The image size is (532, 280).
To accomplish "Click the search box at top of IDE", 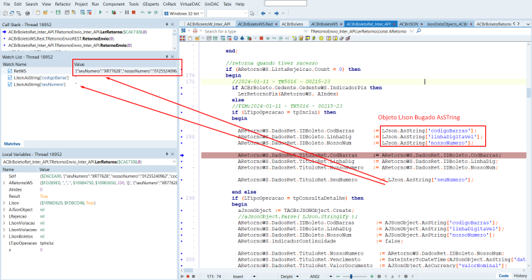I will (x=286, y=3).
